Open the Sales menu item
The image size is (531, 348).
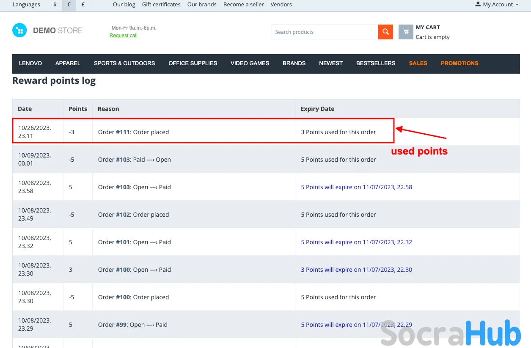point(418,63)
